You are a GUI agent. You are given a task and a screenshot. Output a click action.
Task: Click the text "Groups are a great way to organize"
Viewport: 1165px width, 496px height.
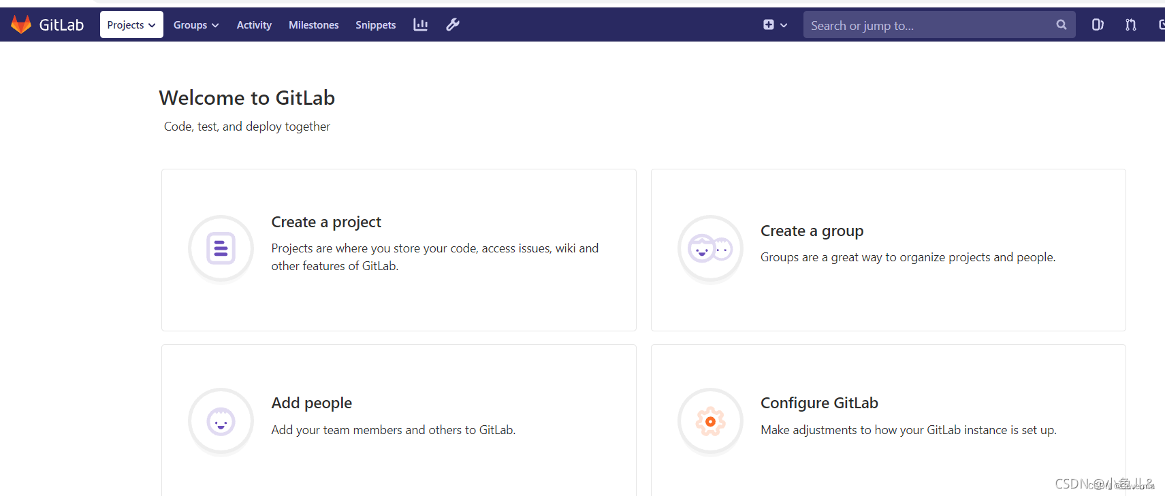click(908, 257)
